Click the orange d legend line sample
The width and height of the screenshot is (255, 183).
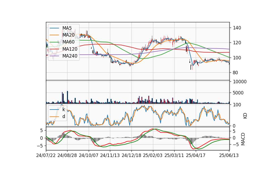(x=54, y=117)
